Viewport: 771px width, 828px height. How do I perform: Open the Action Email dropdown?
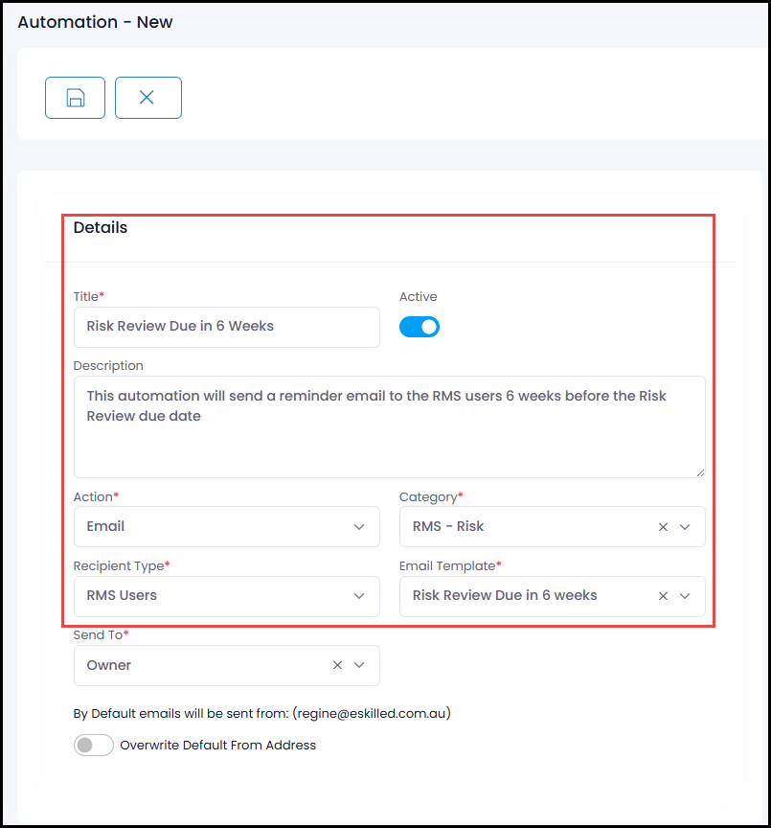click(226, 526)
